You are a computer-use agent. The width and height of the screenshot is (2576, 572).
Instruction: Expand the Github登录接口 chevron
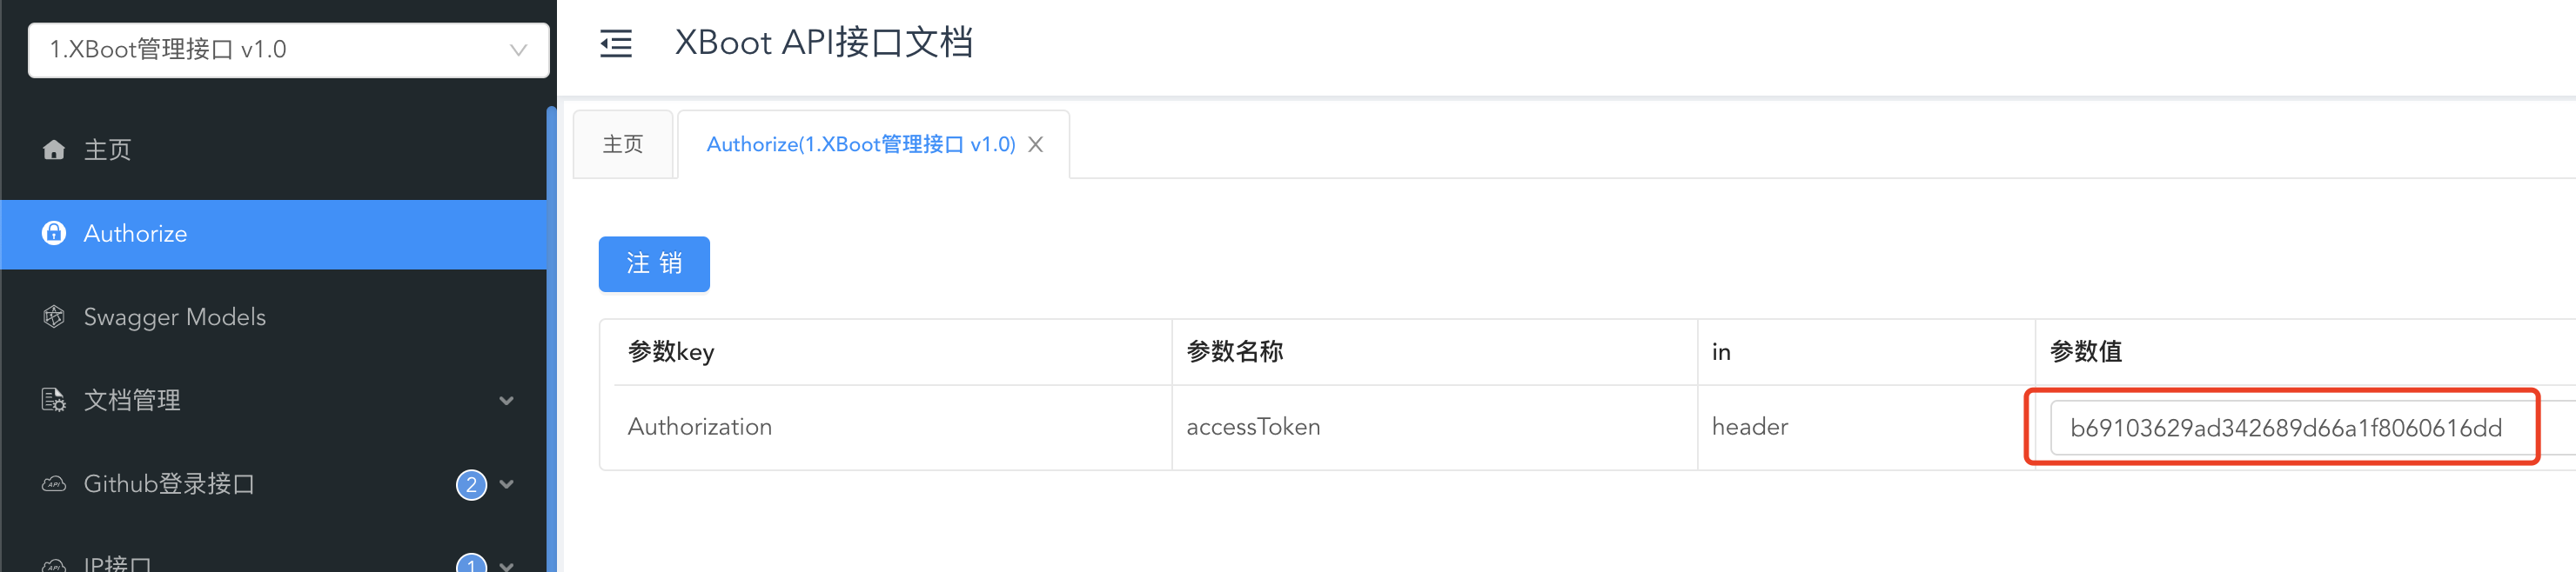pos(507,484)
